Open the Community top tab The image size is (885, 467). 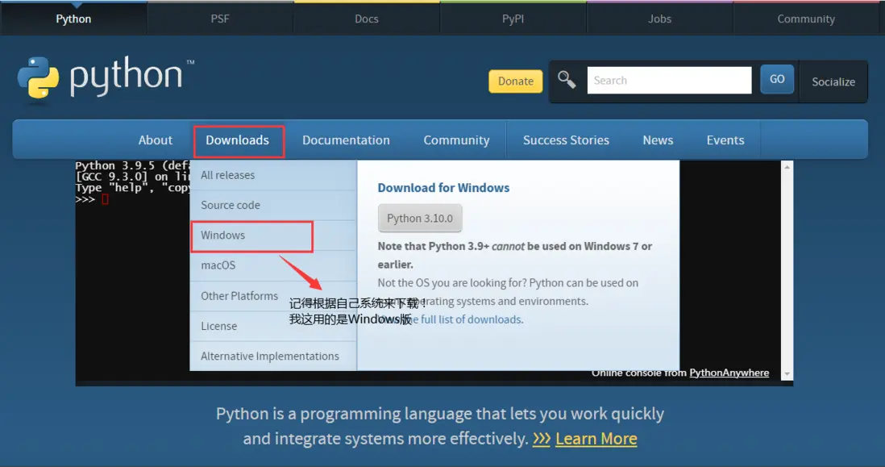[x=806, y=19]
